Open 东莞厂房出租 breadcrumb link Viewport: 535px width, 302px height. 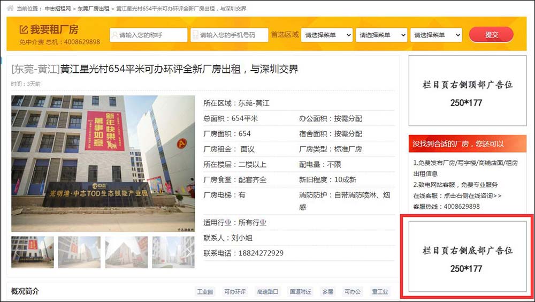94,9
